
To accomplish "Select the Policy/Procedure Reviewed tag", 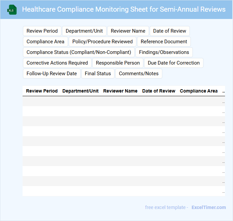I will click(x=102, y=42).
